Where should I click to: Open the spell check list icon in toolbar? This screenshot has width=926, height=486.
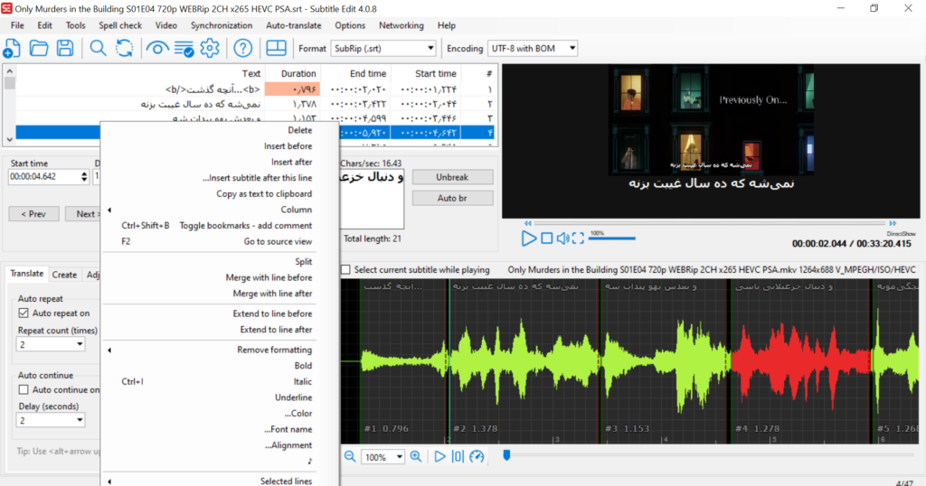click(x=184, y=48)
